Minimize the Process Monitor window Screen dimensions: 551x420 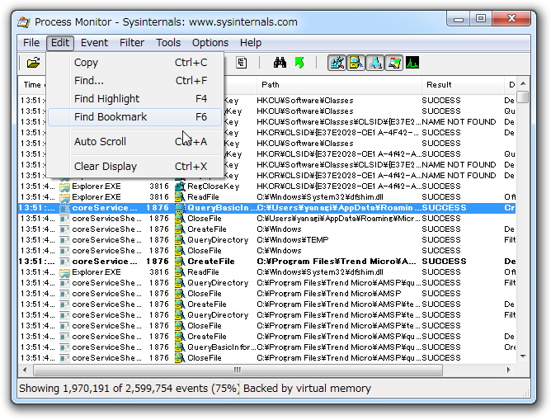pyautogui.click(x=459, y=18)
